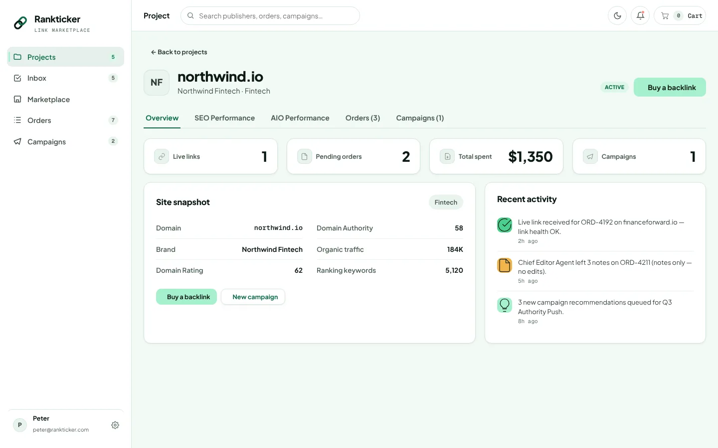The width and height of the screenshot is (718, 448).
Task: Click the $1,350 total spent value
Action: pos(531,157)
